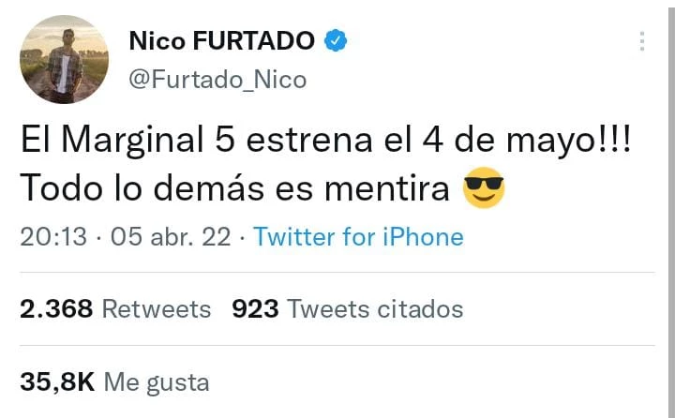This screenshot has width=675, height=418.
Task: Open the Twitter for iPhone source link
Action: [x=358, y=237]
